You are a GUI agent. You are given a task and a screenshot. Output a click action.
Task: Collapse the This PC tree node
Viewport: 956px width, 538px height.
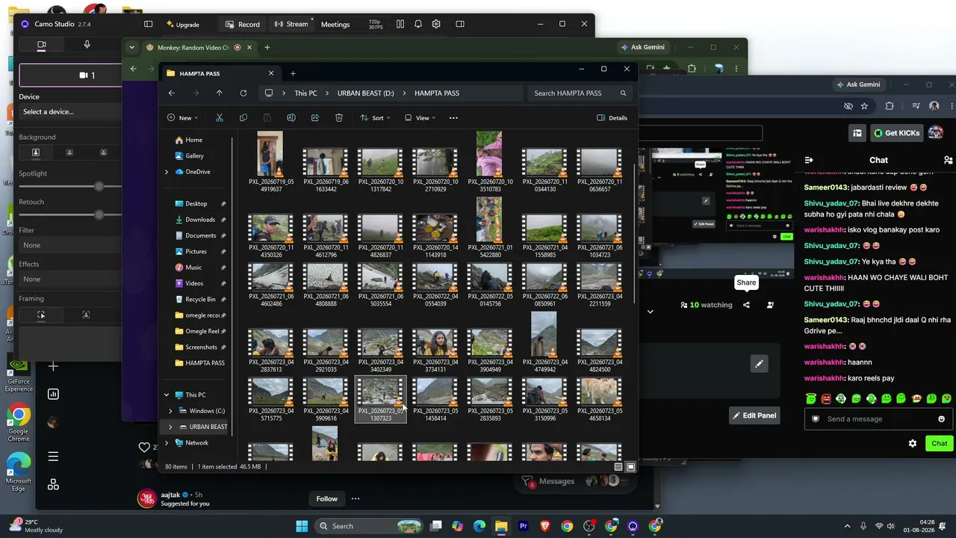(x=167, y=395)
